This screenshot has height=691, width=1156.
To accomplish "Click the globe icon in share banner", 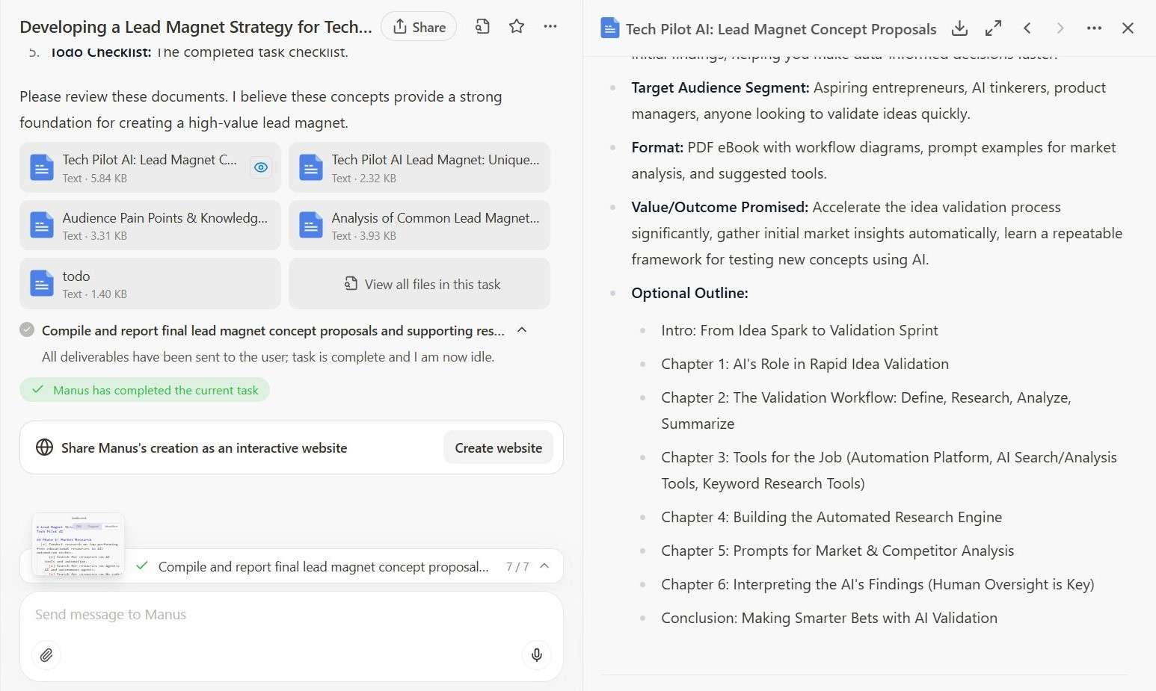I will pyautogui.click(x=44, y=447).
